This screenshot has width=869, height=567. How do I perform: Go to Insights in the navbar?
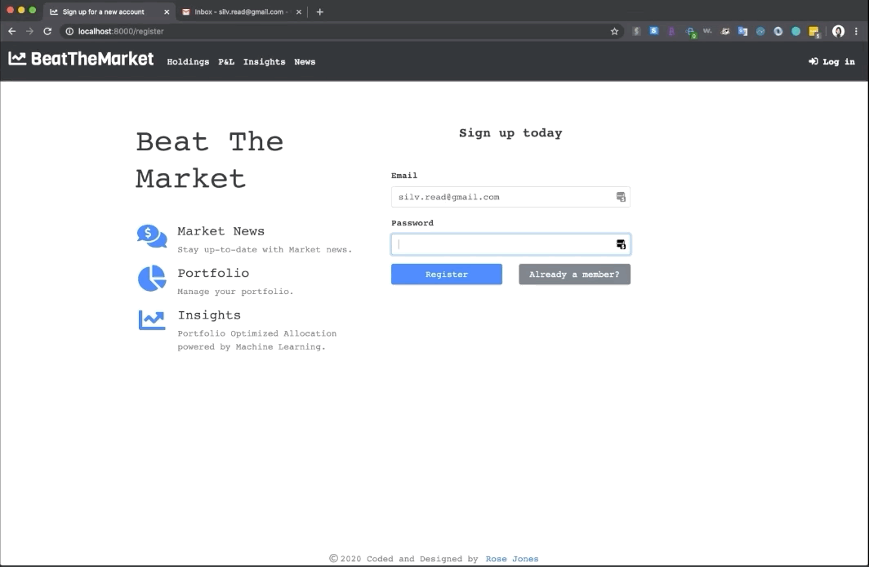[x=264, y=61]
